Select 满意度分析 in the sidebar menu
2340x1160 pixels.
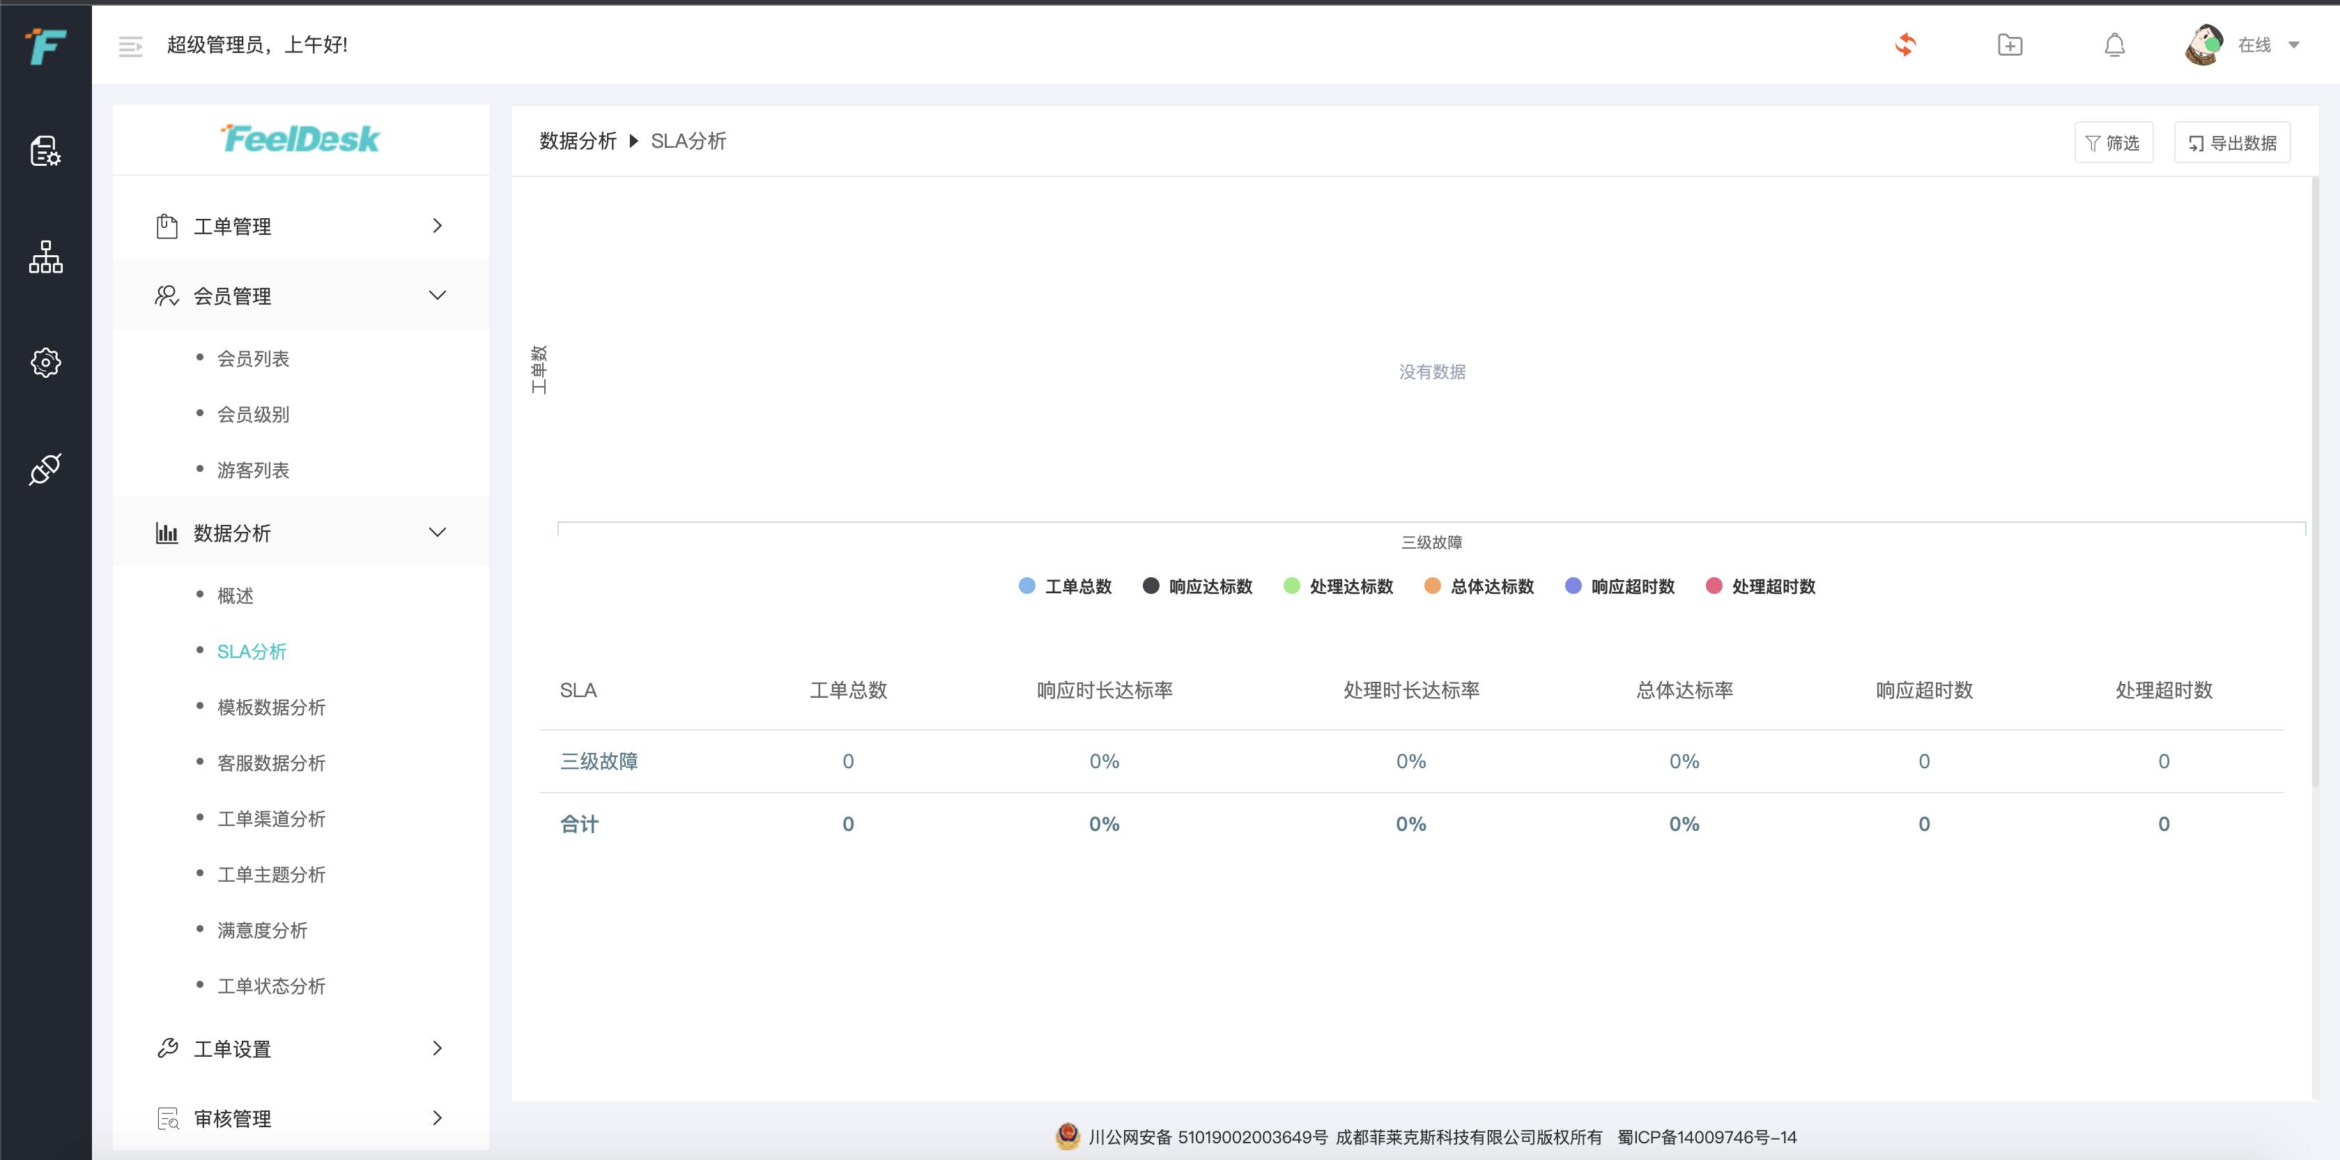point(263,930)
